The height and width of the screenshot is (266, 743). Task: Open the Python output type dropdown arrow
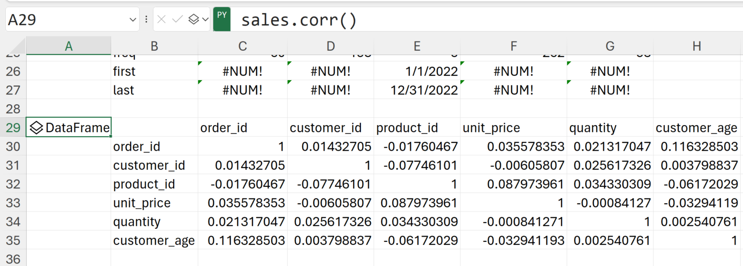tap(205, 19)
